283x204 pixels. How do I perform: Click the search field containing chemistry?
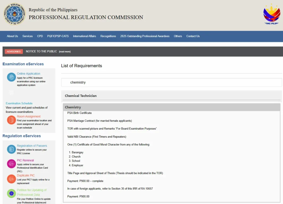(x=171, y=82)
